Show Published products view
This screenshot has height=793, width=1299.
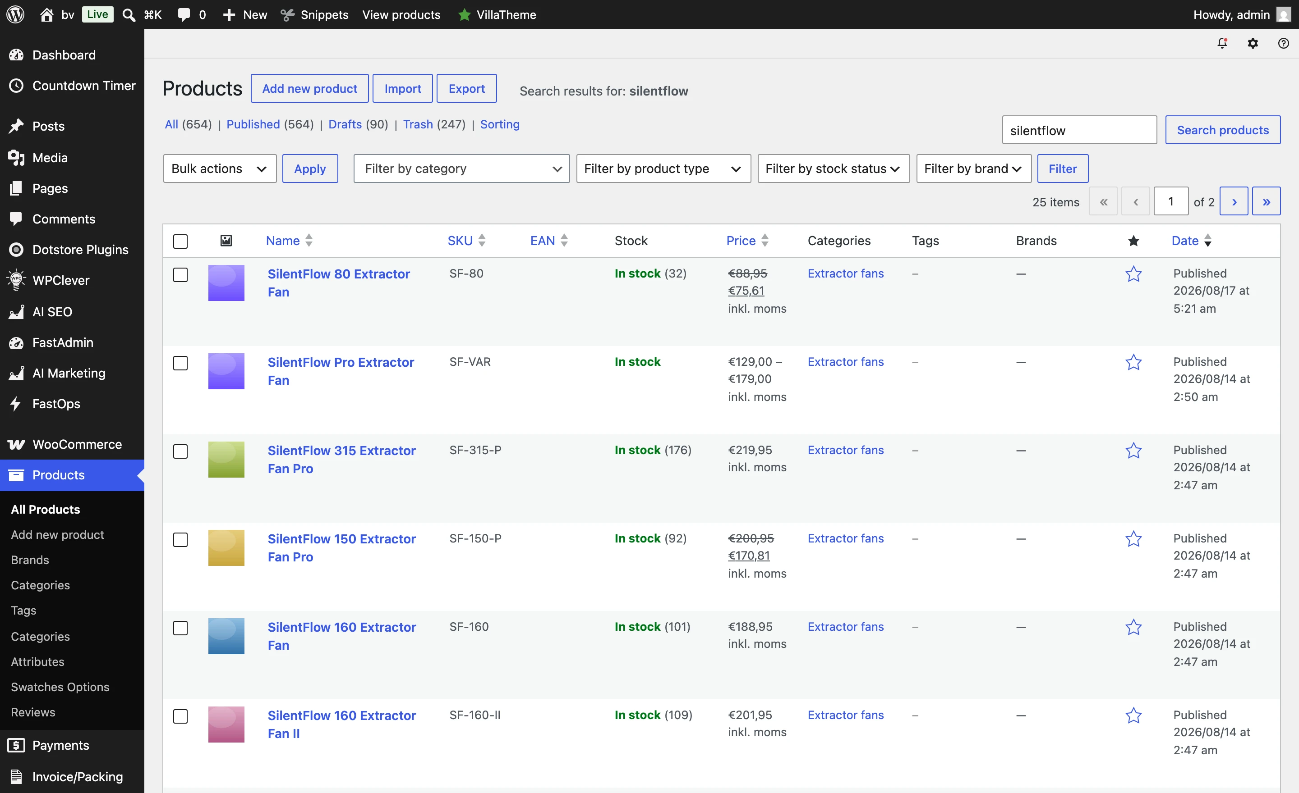coord(253,124)
